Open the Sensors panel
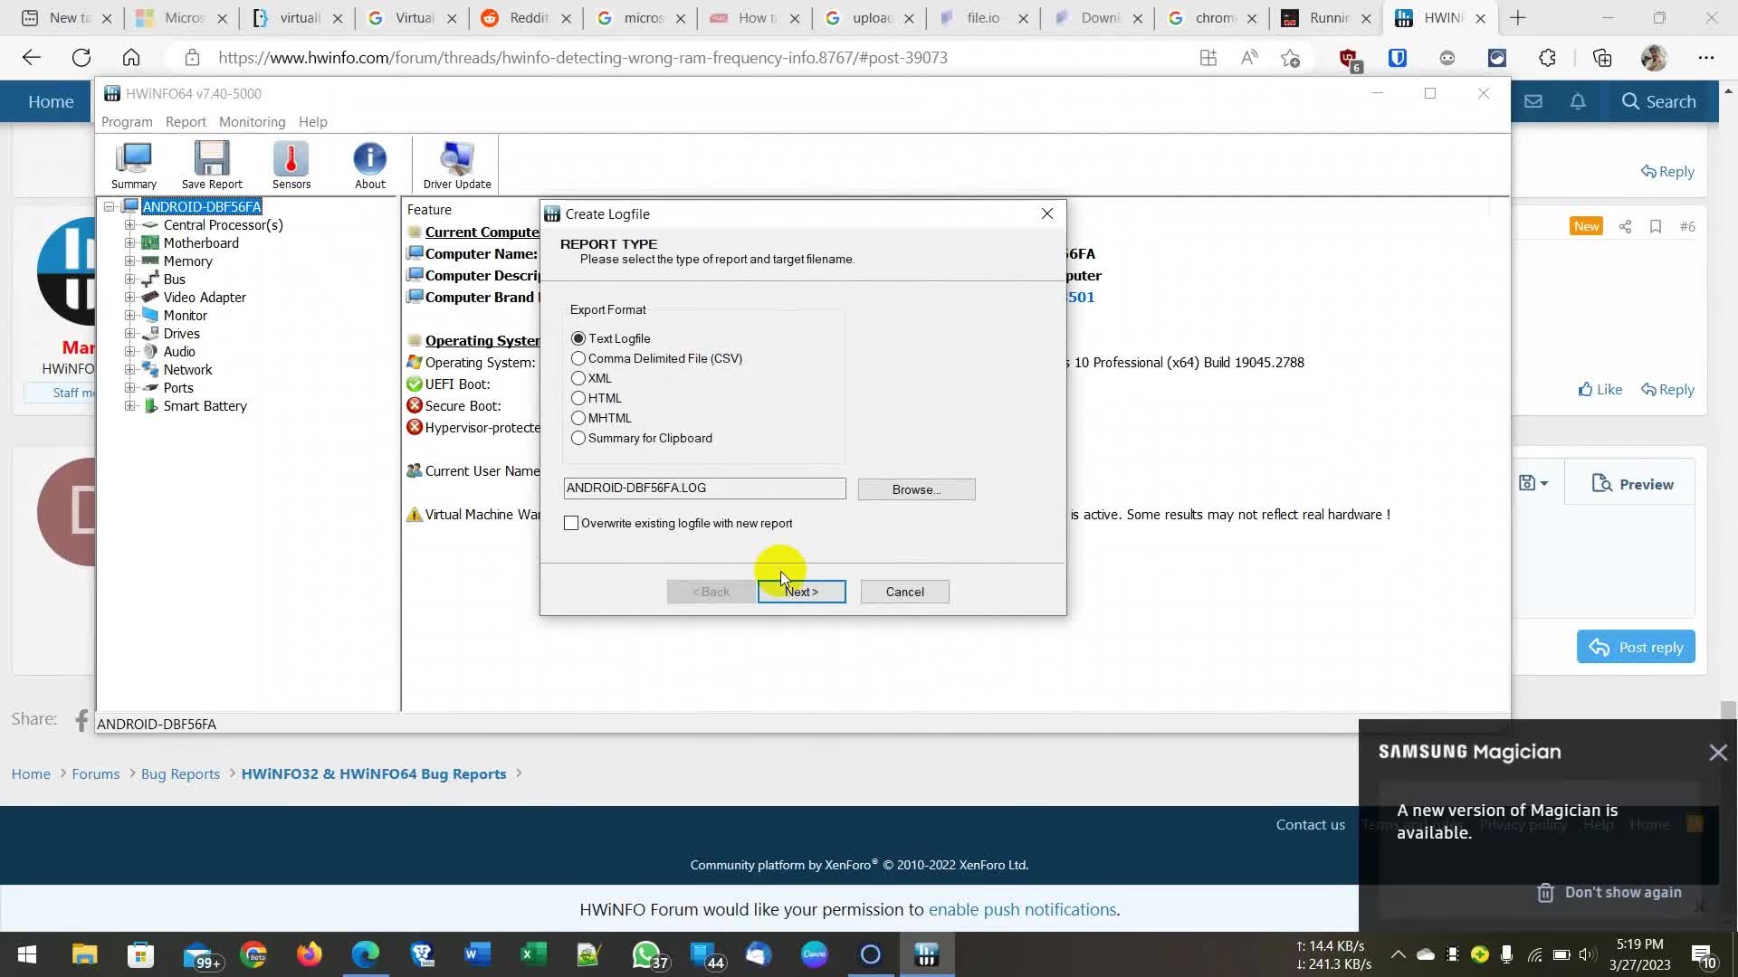The width and height of the screenshot is (1738, 977). click(x=290, y=165)
